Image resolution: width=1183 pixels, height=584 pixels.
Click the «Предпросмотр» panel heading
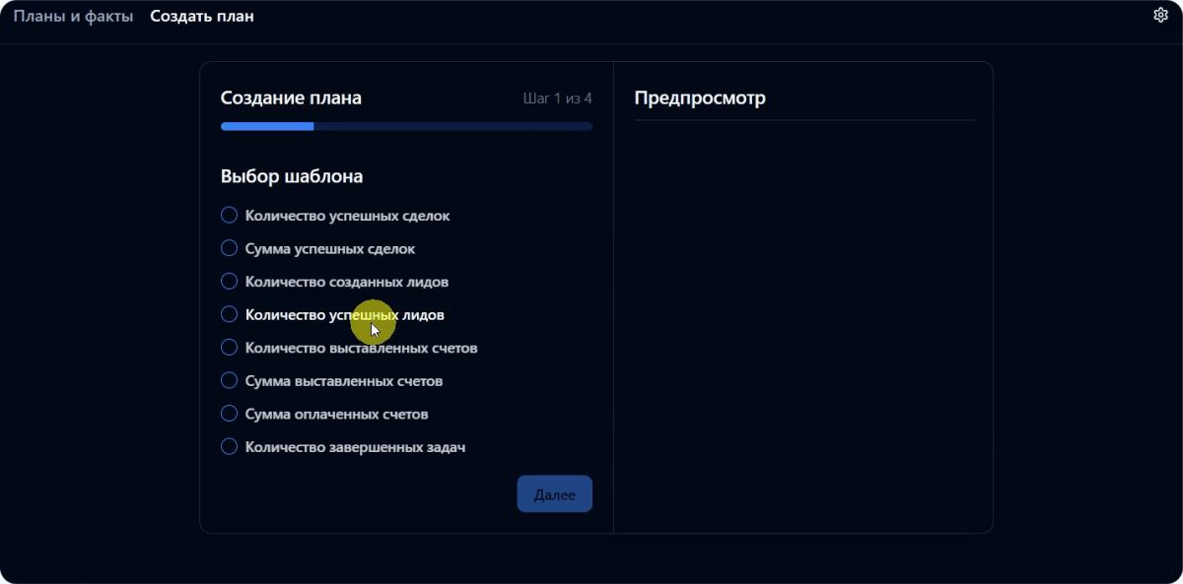(x=700, y=98)
